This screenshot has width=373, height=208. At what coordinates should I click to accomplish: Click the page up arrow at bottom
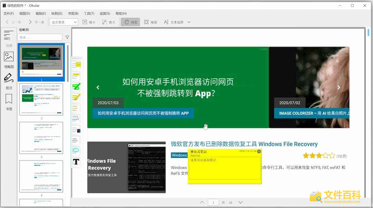(202, 202)
